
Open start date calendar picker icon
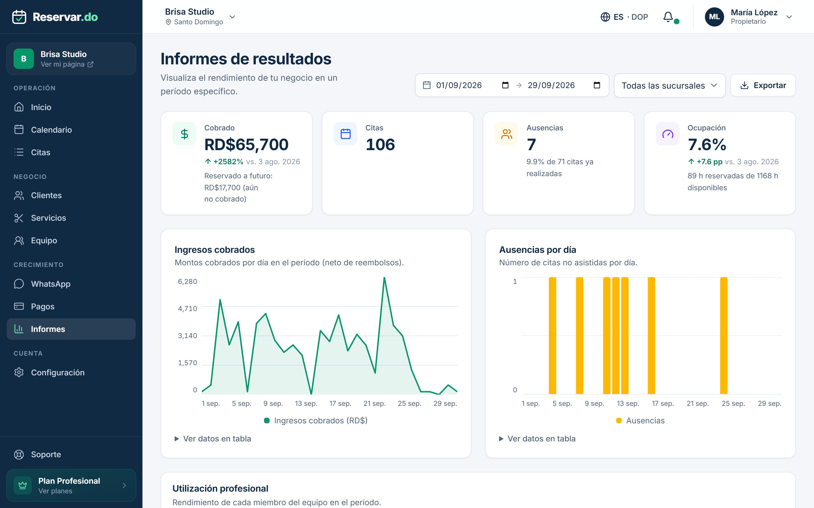505,85
